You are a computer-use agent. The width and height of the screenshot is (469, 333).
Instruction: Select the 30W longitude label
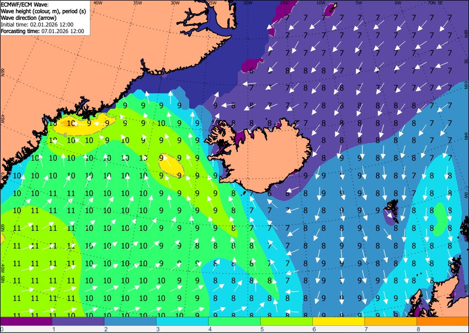(x=175, y=3)
